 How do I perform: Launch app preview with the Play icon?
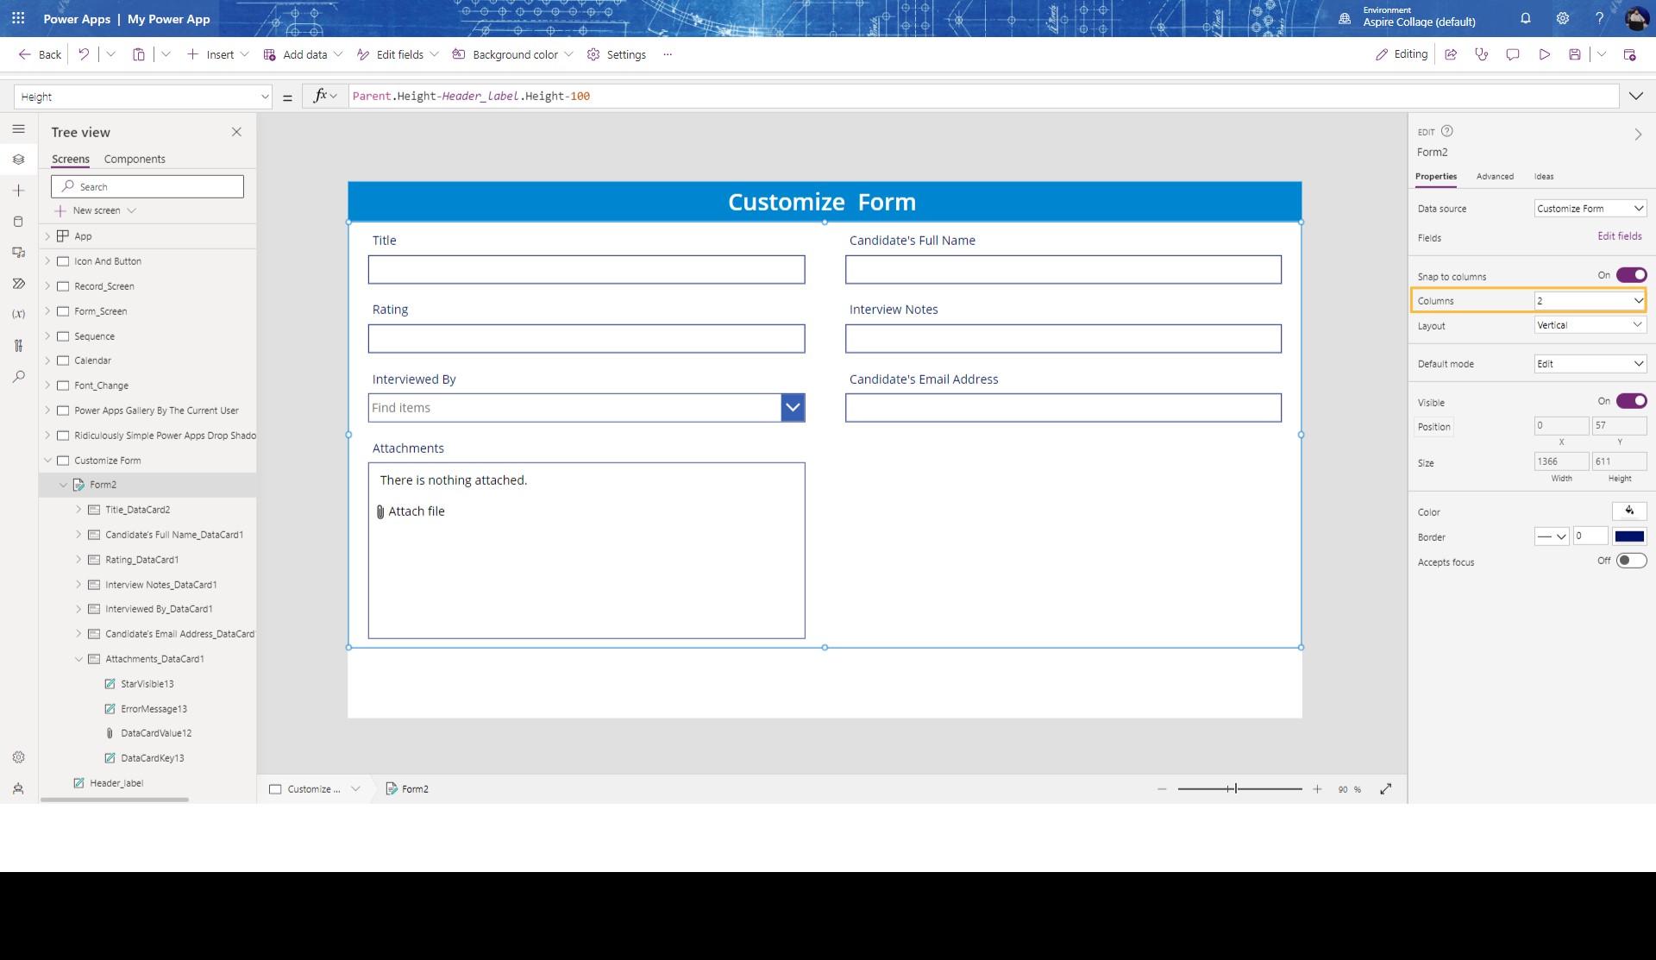tap(1545, 53)
